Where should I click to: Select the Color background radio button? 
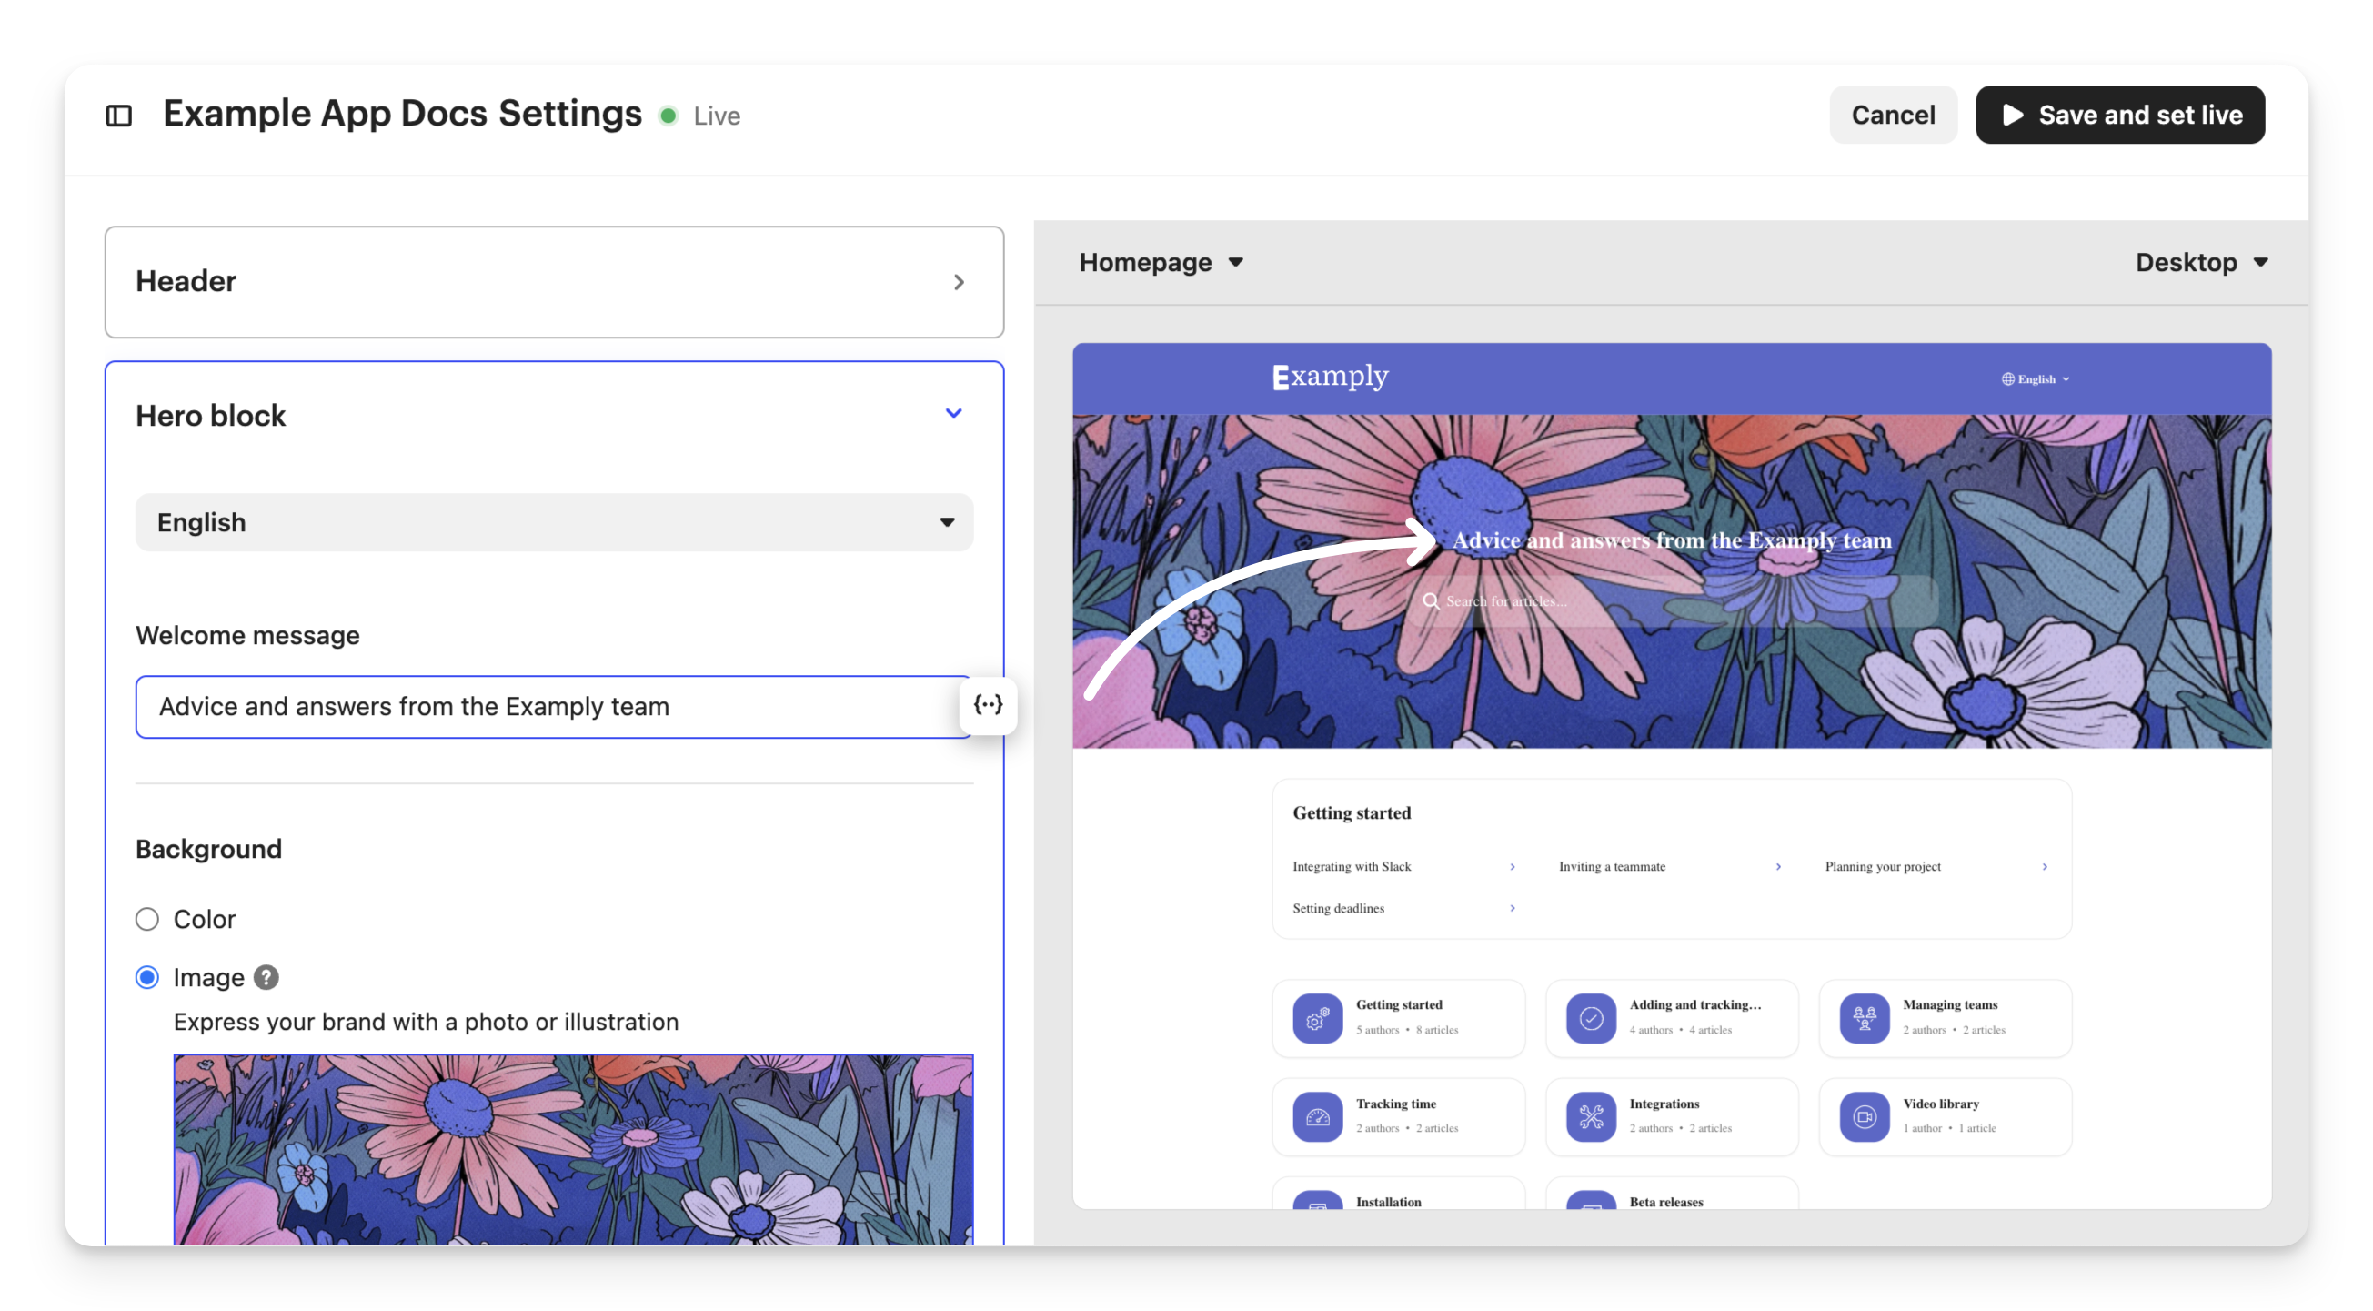point(147,920)
